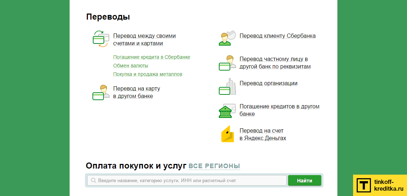Image resolution: width=407 pixels, height=196 pixels.
Task: Open "Обмен валюты" link
Action: pyautogui.click(x=131, y=66)
